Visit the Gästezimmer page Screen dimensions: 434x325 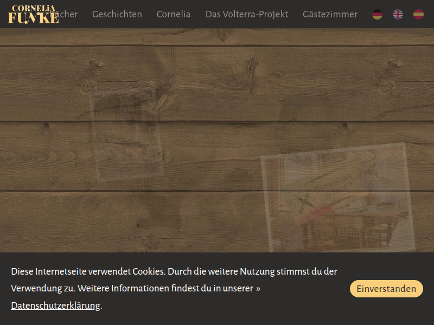pyautogui.click(x=330, y=14)
